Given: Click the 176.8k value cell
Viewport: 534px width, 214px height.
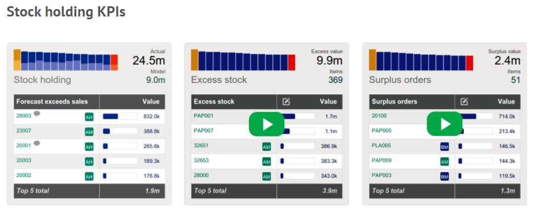Looking at the screenshot, I should coord(151,176).
